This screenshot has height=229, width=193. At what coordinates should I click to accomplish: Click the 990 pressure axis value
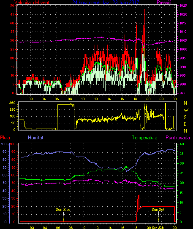click(182, 67)
